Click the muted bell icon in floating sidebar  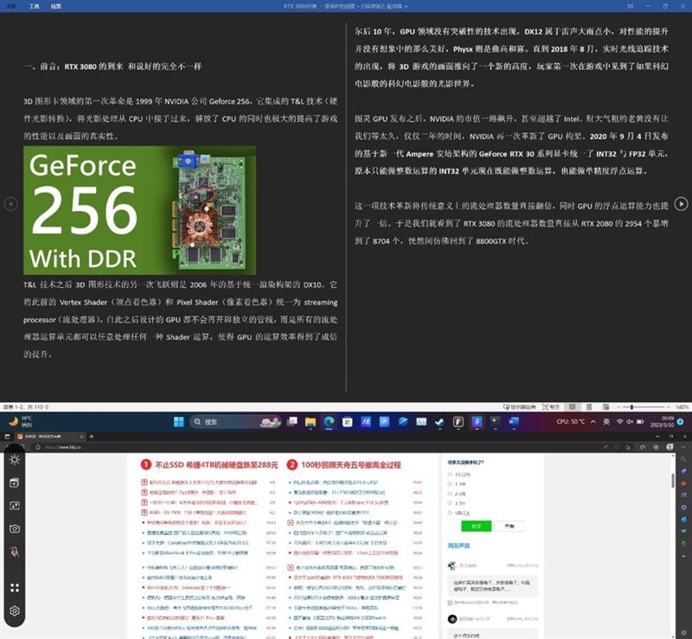(x=15, y=552)
